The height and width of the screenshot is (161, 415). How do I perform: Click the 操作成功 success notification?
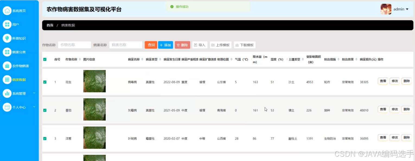click(208, 6)
